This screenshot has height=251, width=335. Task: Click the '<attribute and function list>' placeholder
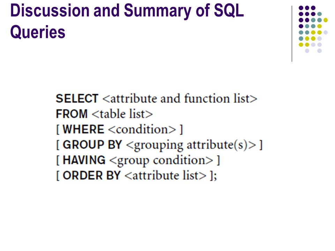[x=180, y=99]
